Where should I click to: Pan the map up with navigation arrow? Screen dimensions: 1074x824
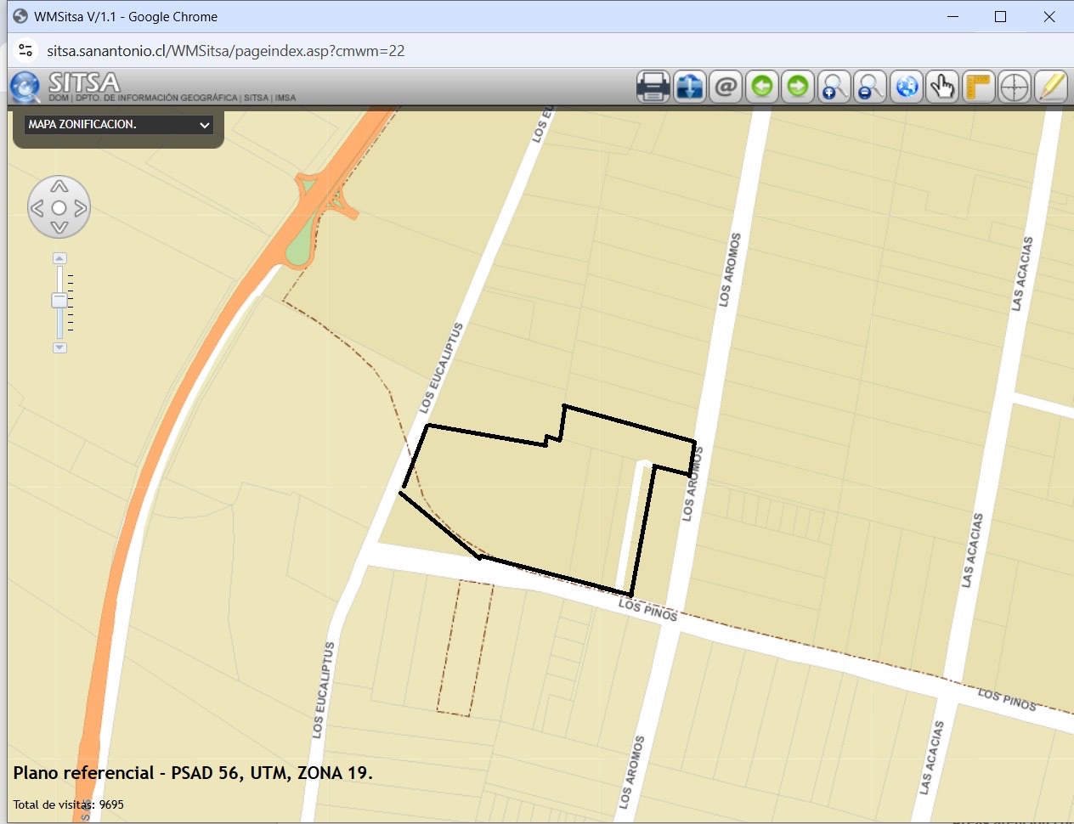click(x=59, y=187)
